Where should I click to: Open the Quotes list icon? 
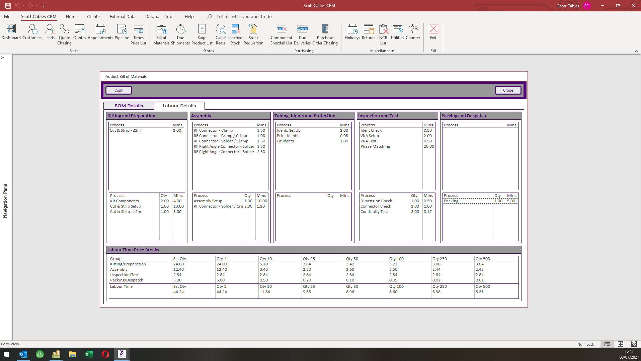(80, 32)
